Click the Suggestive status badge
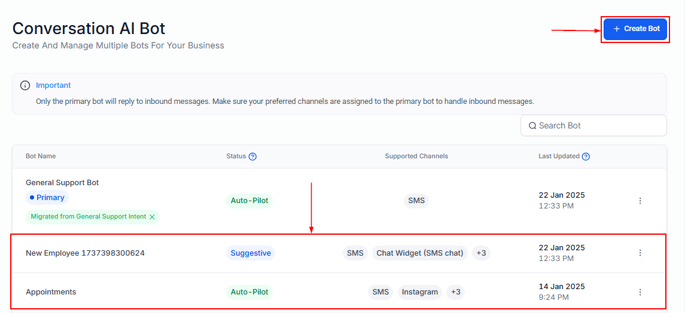 click(251, 253)
